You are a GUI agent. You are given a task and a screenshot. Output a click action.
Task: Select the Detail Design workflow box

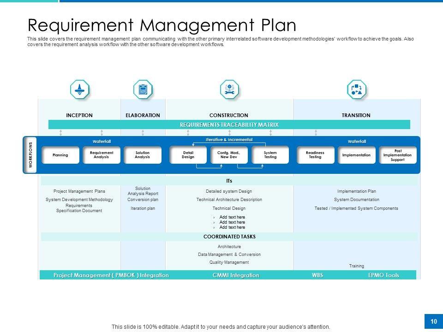[188, 155]
